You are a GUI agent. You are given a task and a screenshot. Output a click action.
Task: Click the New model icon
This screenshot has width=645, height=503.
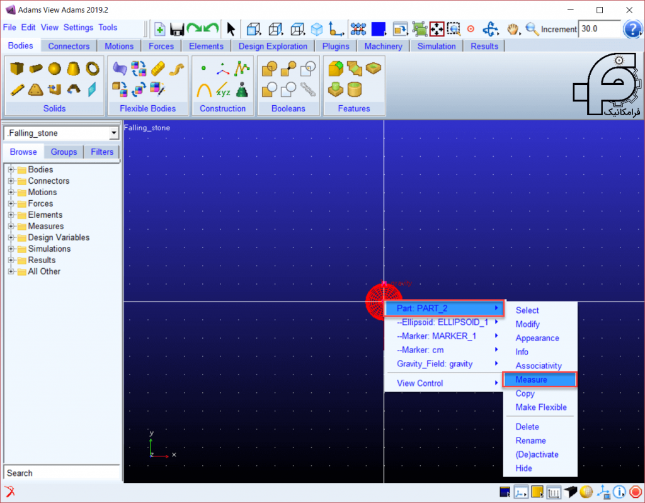tap(159, 29)
